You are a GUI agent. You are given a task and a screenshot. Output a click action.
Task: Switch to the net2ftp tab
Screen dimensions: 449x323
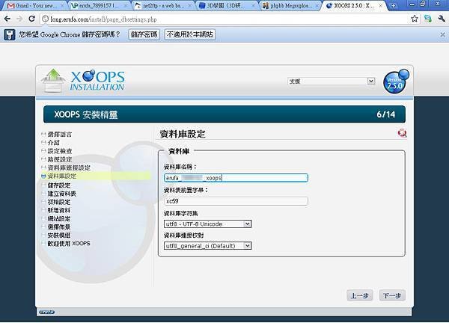click(163, 5)
